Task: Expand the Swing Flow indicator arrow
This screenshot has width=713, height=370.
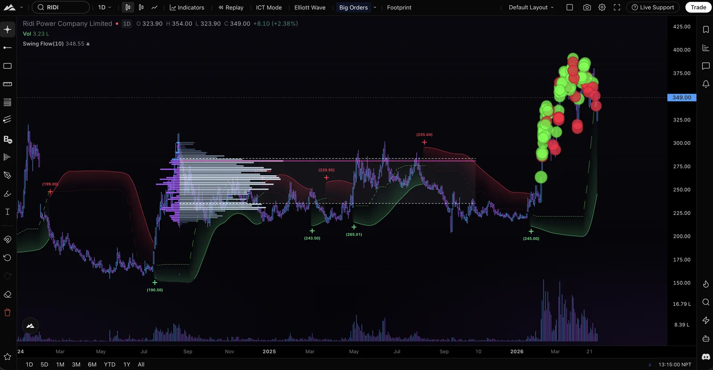Action: coord(88,44)
